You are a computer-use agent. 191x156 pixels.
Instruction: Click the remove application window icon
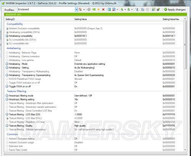(x=114, y=10)
